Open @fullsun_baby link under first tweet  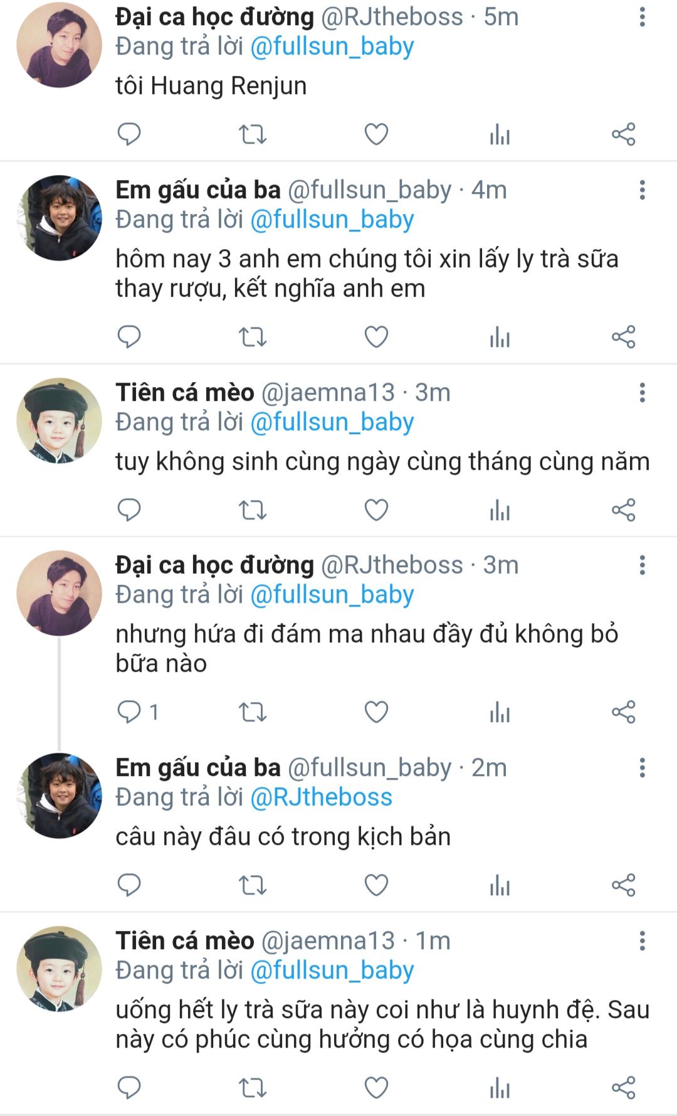tap(332, 47)
